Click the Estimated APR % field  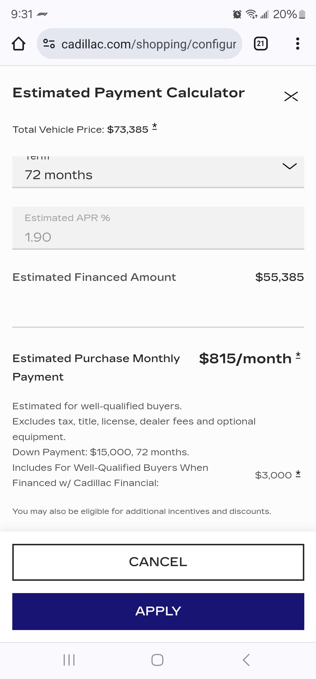click(158, 228)
